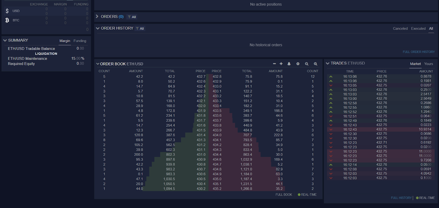Screen dimensions: 439x208
Task: Click ask amount 222.8
Action: 278,135
